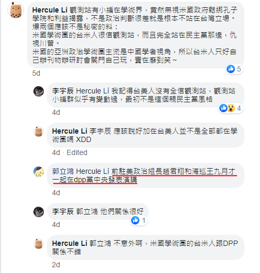
Task: Open Hercule Li's avatar on the XDD reply
Action: [x=39, y=132]
